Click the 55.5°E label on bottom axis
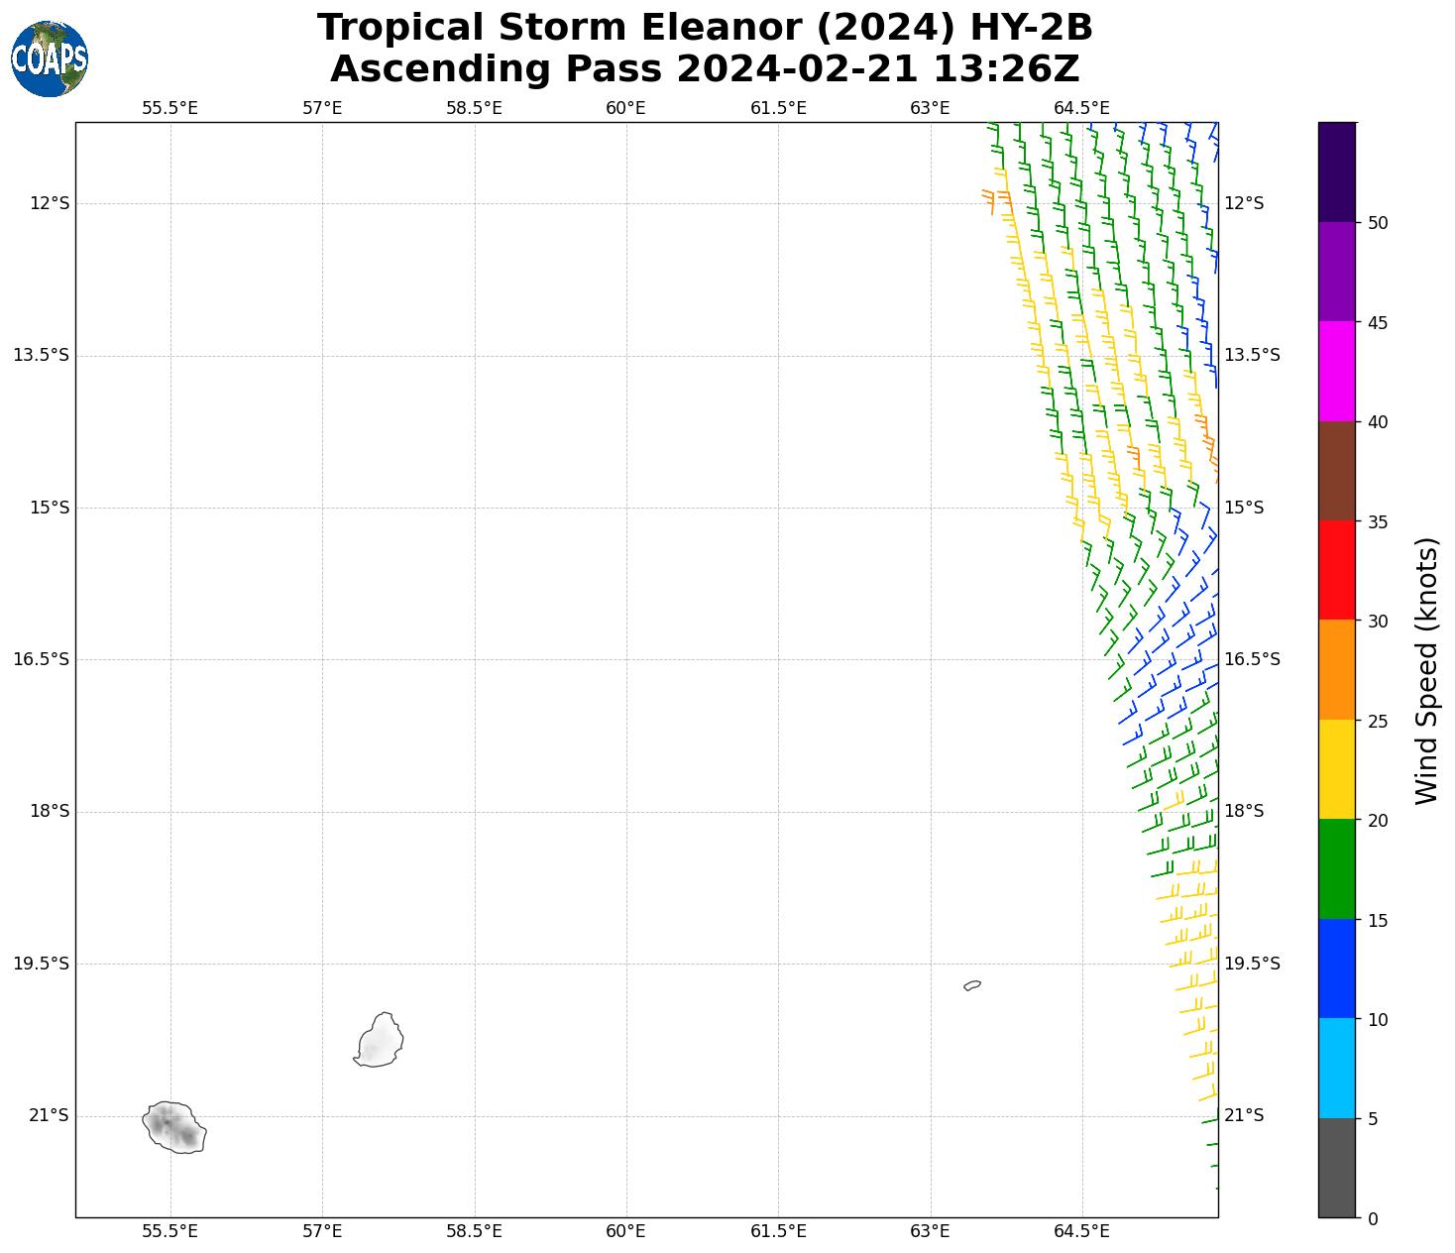The width and height of the screenshot is (1455, 1253). click(169, 1231)
